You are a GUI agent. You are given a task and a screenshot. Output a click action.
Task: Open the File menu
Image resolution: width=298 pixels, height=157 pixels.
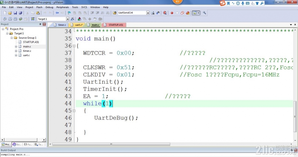coord(4,7)
